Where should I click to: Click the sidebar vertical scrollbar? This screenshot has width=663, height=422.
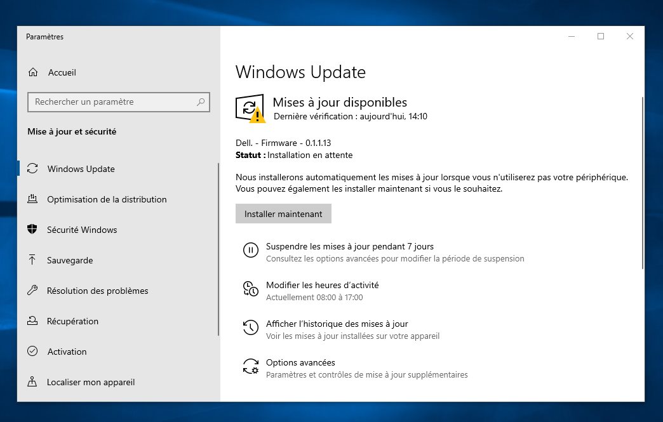point(218,249)
